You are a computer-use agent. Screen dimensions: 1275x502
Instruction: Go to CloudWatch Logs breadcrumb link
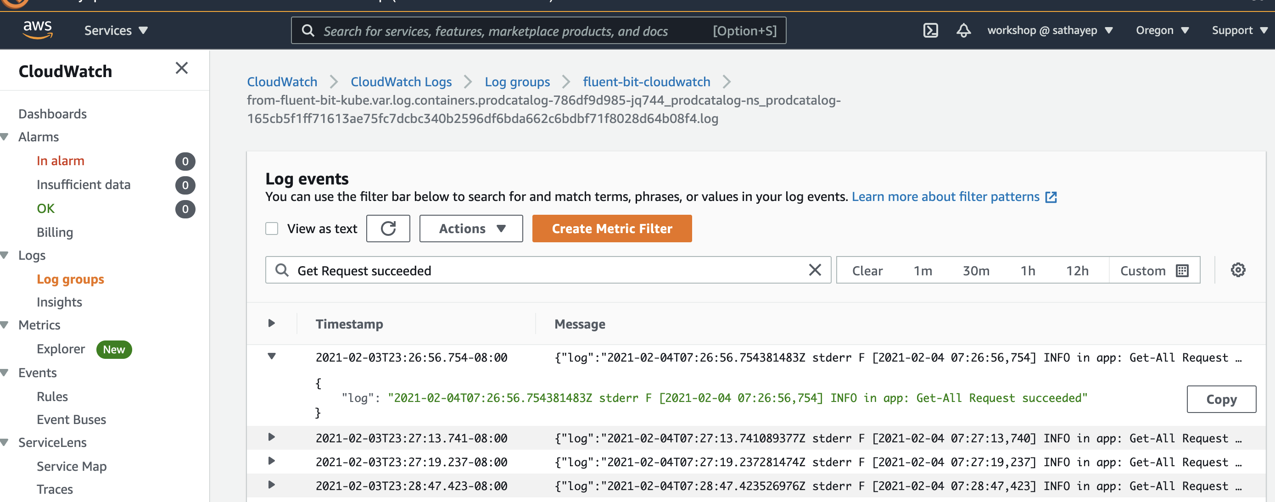pos(401,82)
